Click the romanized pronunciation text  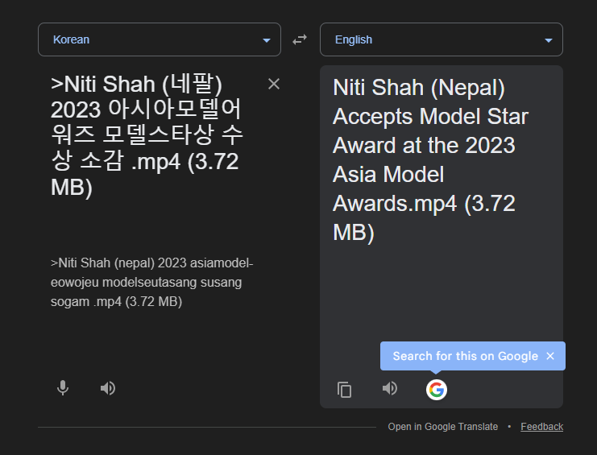coord(151,283)
